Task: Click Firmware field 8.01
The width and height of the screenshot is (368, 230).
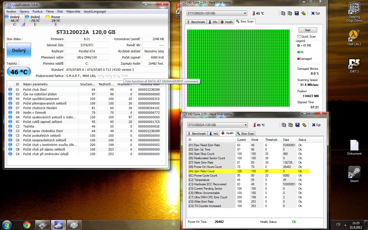Action: tap(87, 39)
